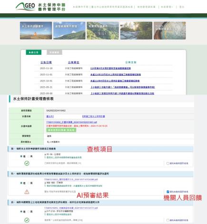The height and width of the screenshot is (224, 207).
Task: Select 否 radio in 環境影響評估 section
Action: tap(29, 183)
